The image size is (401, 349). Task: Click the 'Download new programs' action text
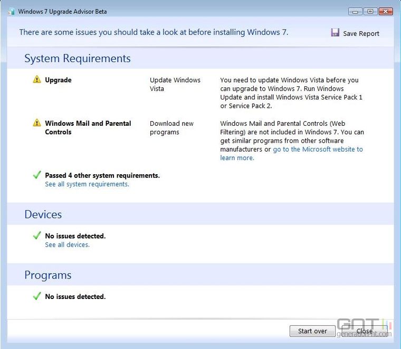(x=171, y=127)
